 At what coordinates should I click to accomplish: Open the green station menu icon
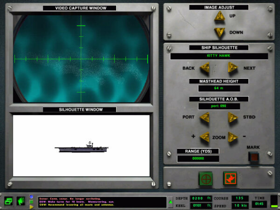9,201
